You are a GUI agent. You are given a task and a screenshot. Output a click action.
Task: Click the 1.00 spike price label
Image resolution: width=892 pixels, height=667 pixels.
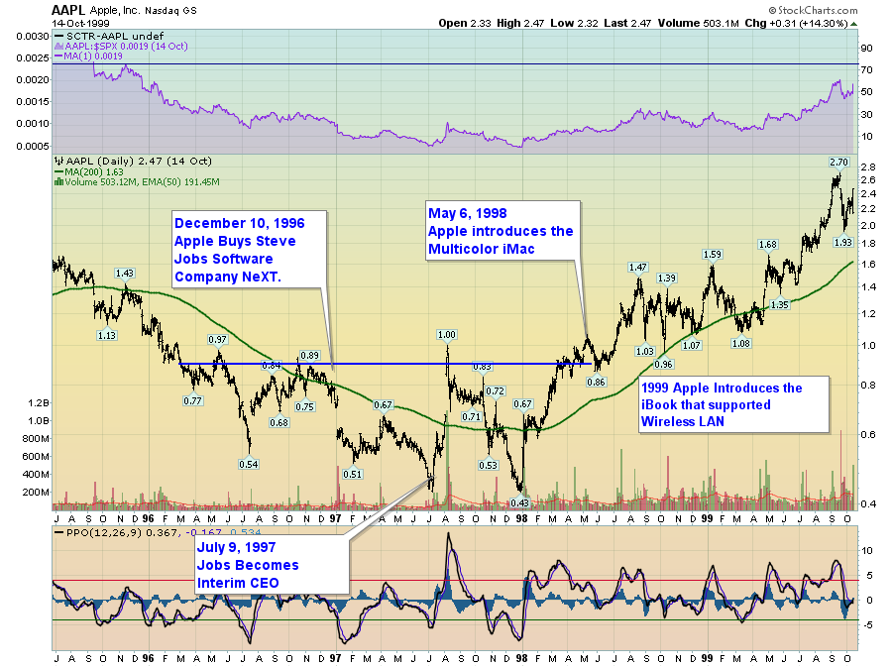[x=447, y=335]
